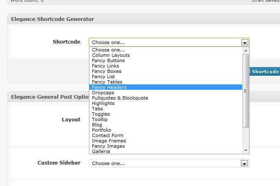The image size is (280, 186).
Task: Click Elegance Shortcode Generator panel header
Action: [144, 19]
